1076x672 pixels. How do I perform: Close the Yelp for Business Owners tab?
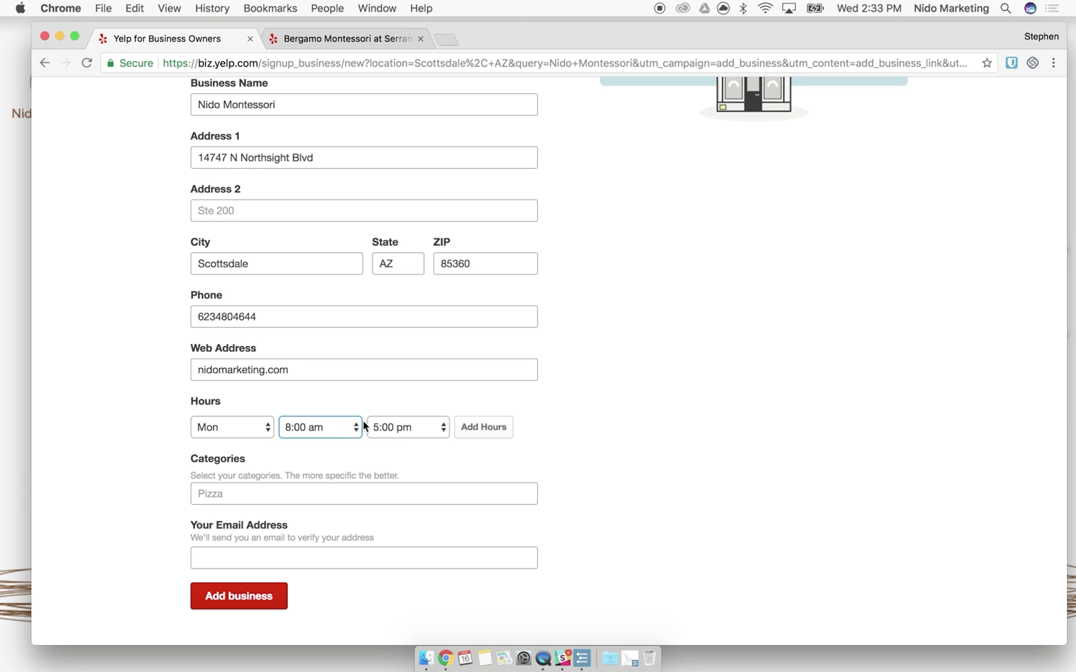(x=250, y=39)
